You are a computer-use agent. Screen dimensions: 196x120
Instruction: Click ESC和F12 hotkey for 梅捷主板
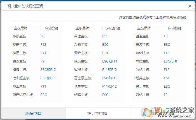point(48,70)
